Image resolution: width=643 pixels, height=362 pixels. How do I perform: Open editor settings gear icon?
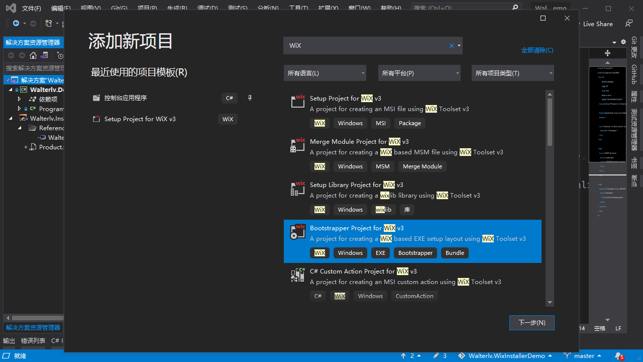[623, 42]
